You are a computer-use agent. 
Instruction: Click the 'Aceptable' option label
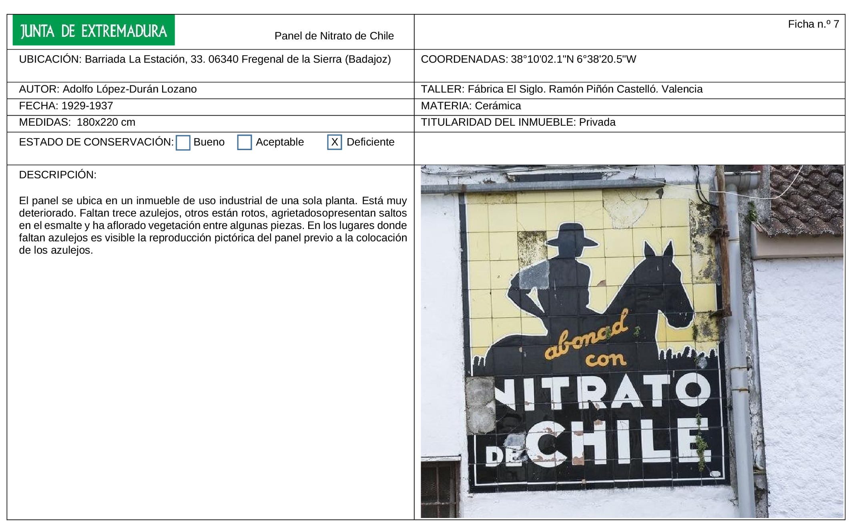(x=280, y=142)
